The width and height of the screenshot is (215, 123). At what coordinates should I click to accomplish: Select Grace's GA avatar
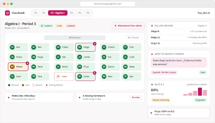pos(12,57)
